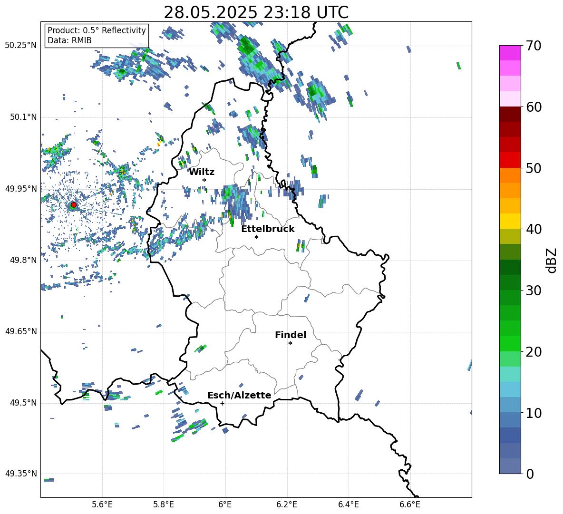
Task: Click the 'Data: RMIB' text
Action: click(x=69, y=40)
